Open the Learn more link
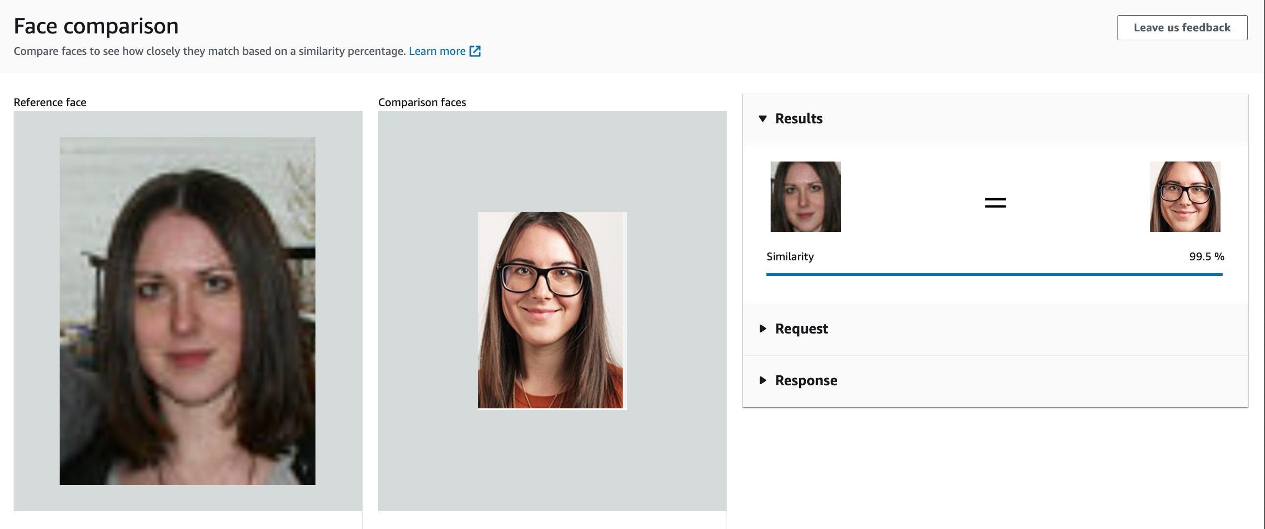The image size is (1265, 529). pos(437,51)
